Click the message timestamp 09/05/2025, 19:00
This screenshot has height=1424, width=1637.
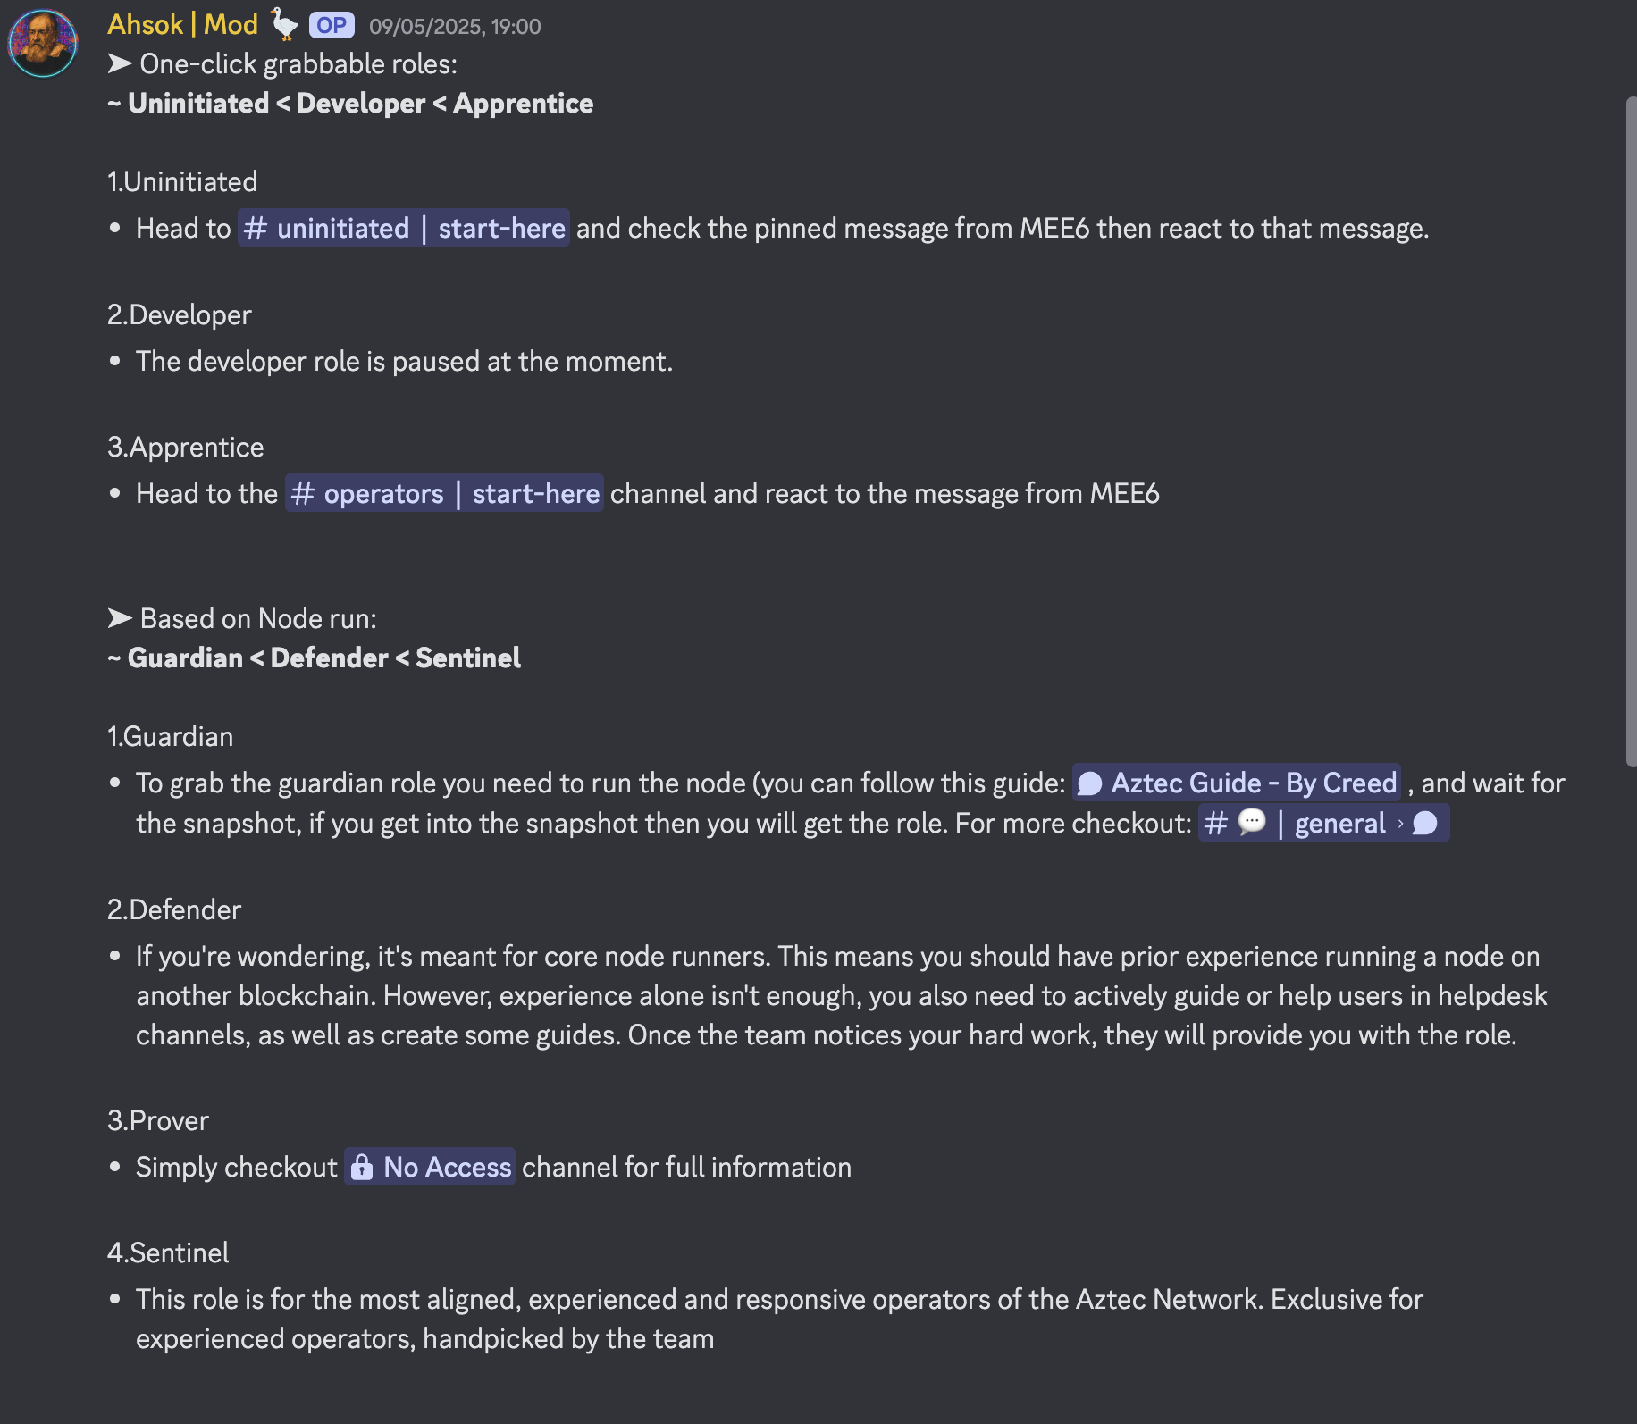[x=455, y=27]
